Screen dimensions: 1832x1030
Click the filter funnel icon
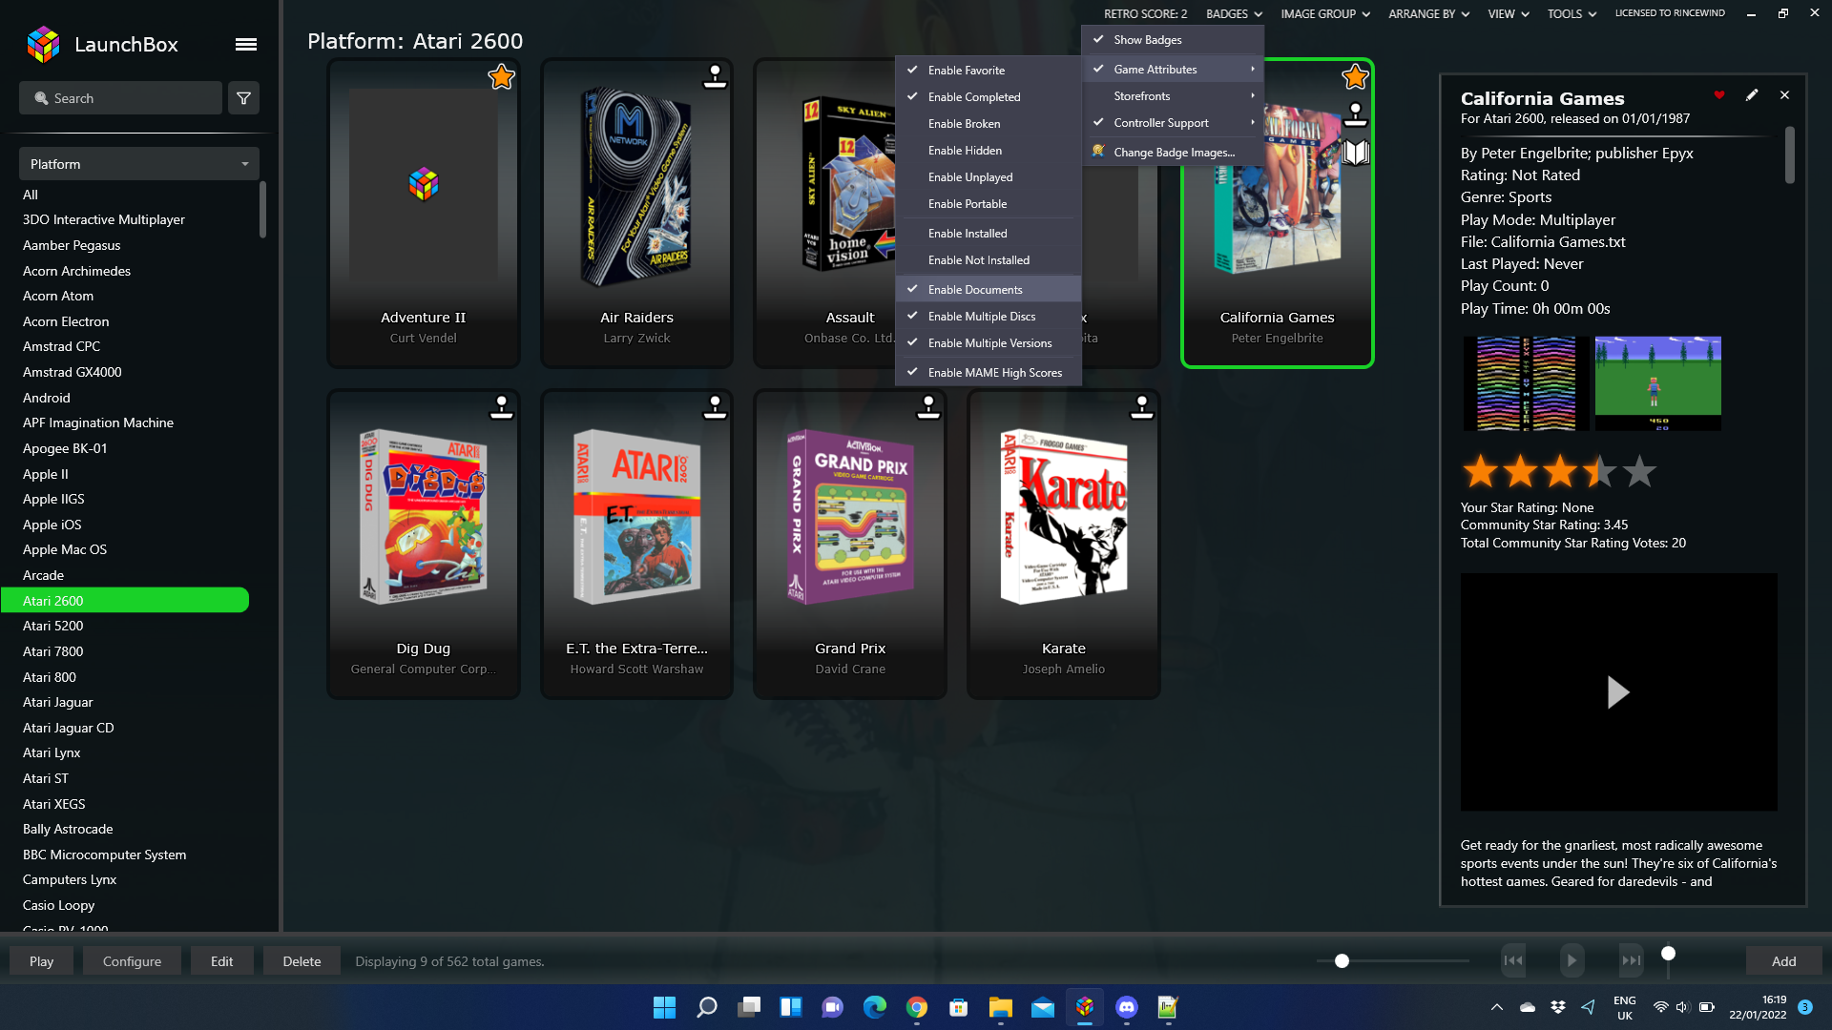coord(244,98)
